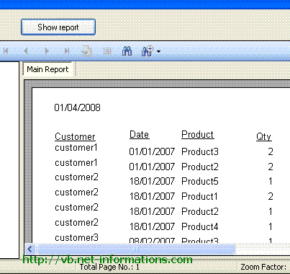The image size is (290, 274).
Task: Click the Product column header
Action: [198, 134]
